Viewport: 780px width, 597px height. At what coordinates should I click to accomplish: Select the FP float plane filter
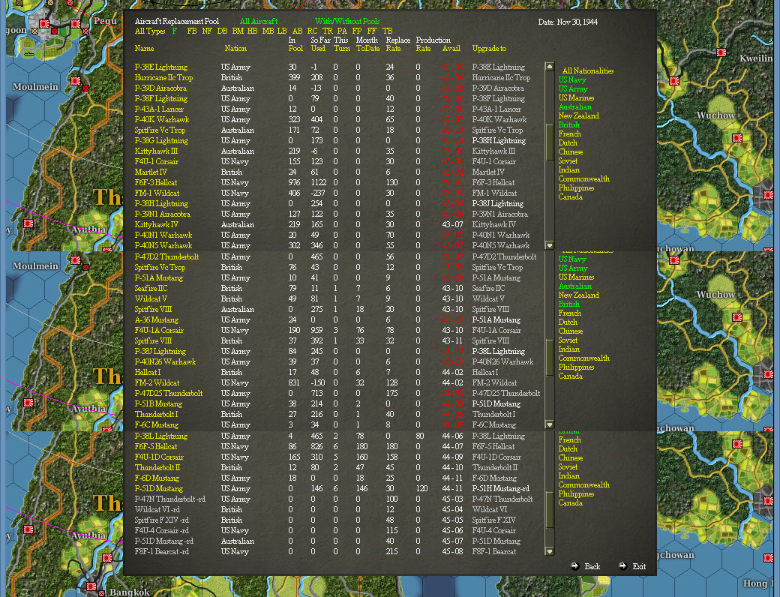click(x=357, y=31)
